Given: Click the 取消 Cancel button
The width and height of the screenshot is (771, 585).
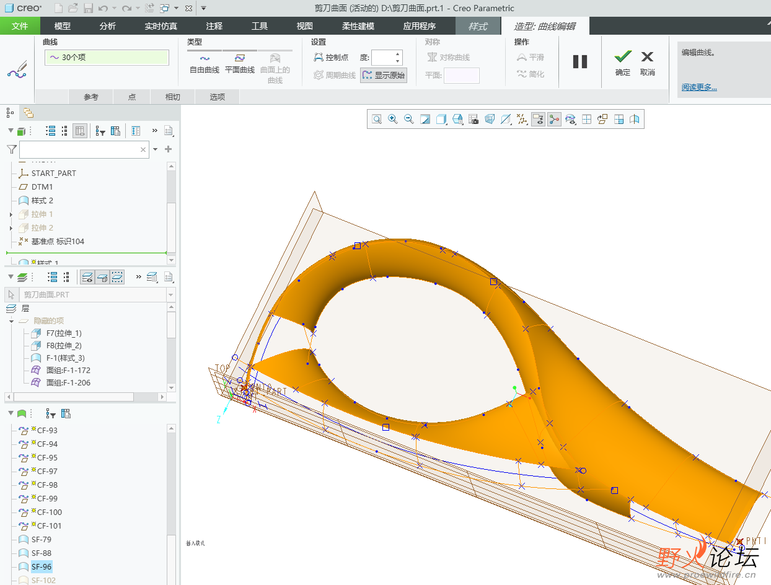Looking at the screenshot, I should 648,63.
